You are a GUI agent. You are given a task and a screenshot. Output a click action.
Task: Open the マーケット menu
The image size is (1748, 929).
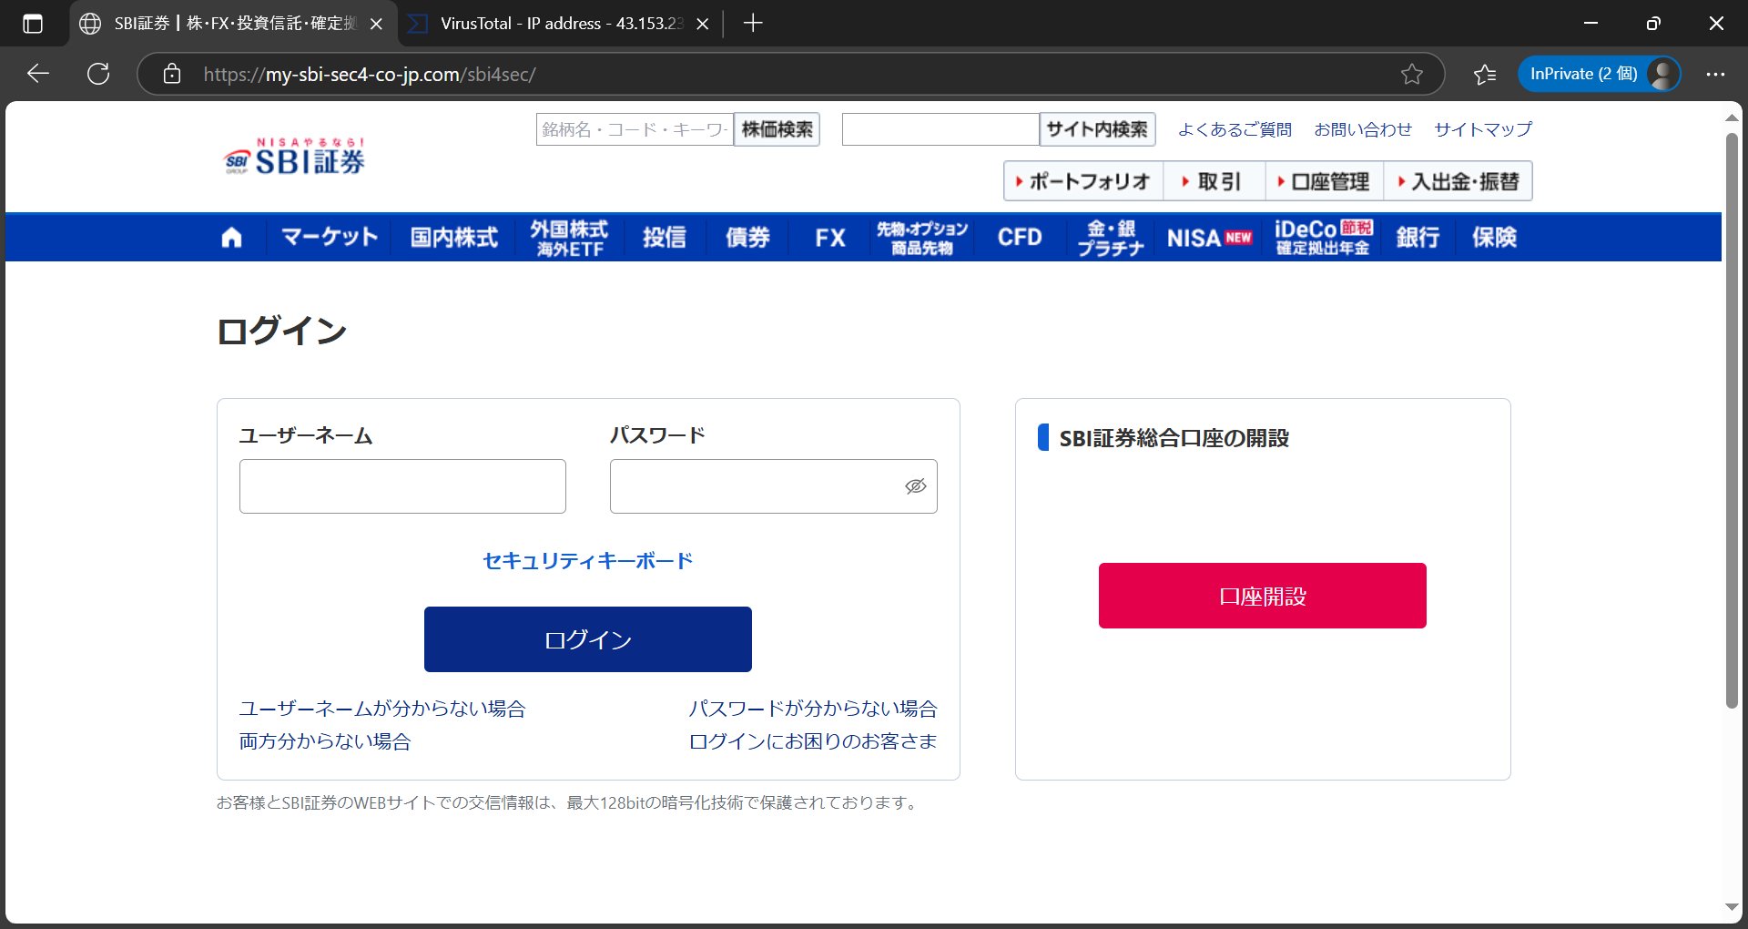tap(330, 238)
